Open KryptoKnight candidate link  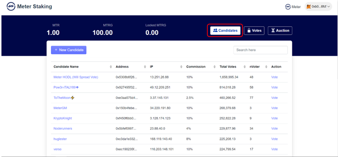(63, 118)
